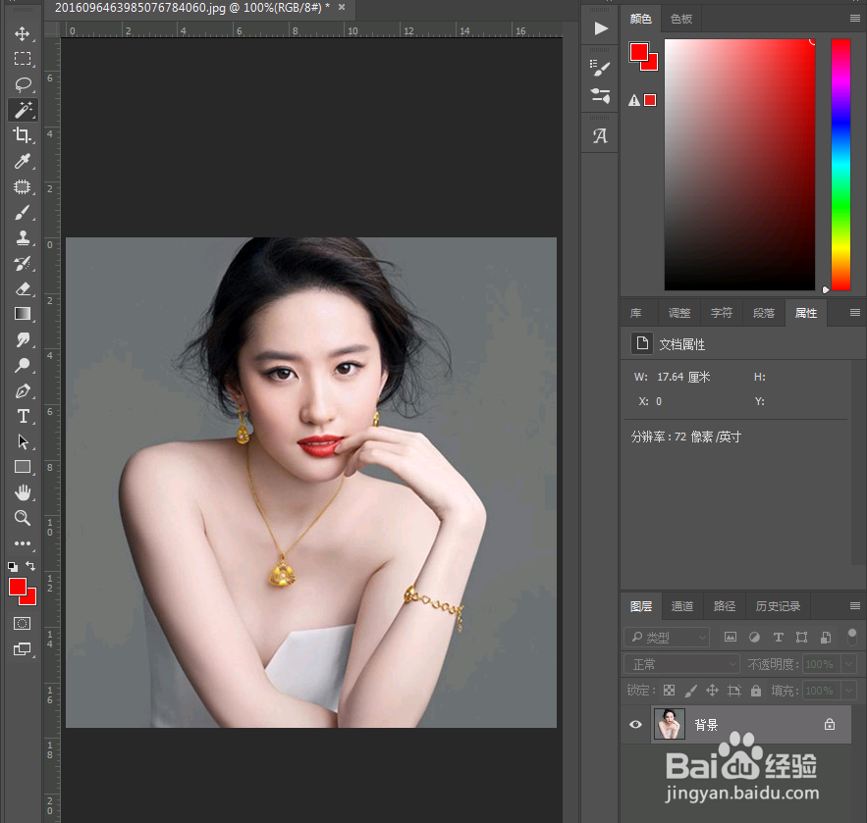Open the Color panel flyout menu
867x823 pixels.
click(855, 19)
